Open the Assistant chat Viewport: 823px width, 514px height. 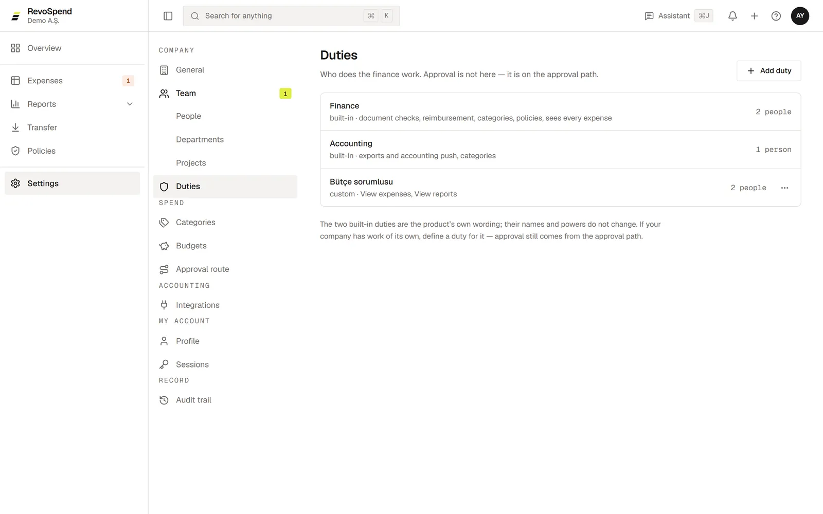pyautogui.click(x=678, y=16)
